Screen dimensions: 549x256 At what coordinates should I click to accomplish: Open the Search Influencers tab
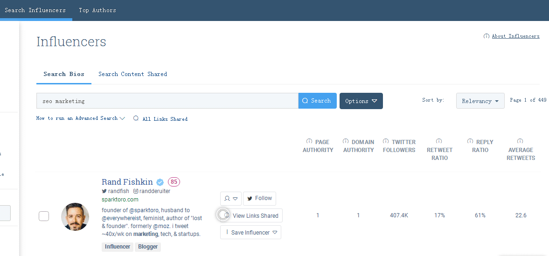tap(35, 10)
